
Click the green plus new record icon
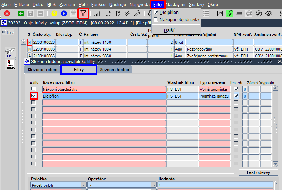[x=21, y=14]
